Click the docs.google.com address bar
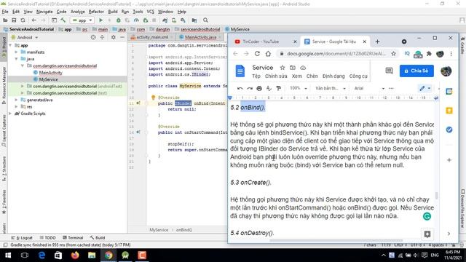 336,54
